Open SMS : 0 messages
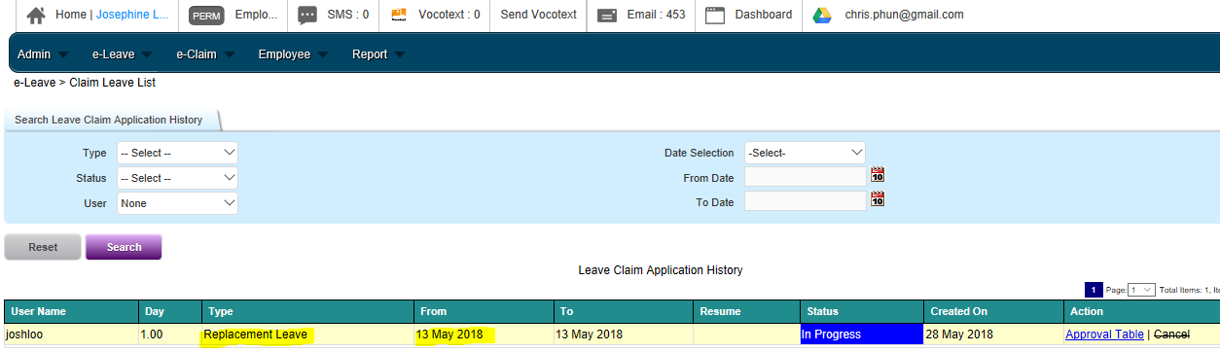Viewport: 1220px width, 352px height. point(348,15)
